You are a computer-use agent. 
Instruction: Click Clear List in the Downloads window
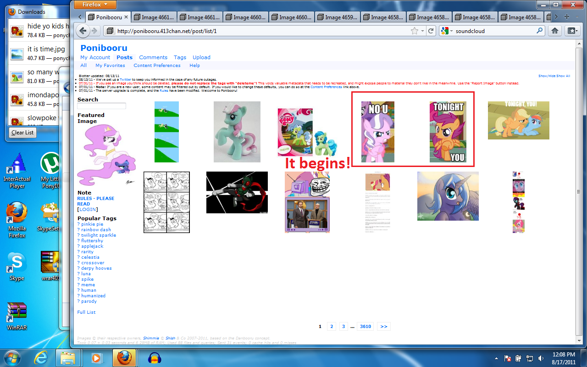22,133
